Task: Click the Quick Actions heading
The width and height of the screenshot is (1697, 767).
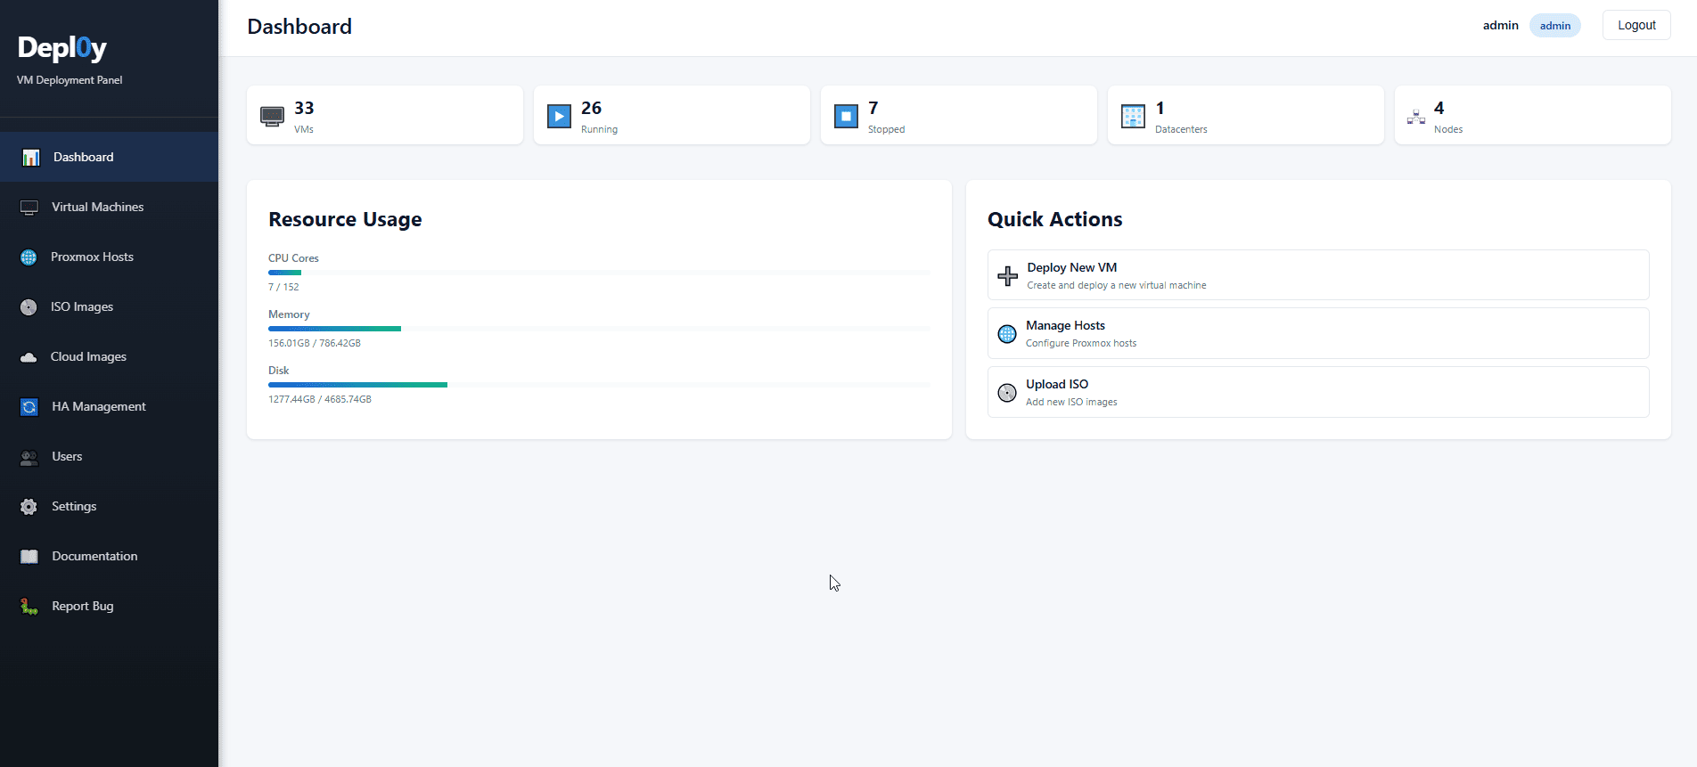Action: (1055, 219)
